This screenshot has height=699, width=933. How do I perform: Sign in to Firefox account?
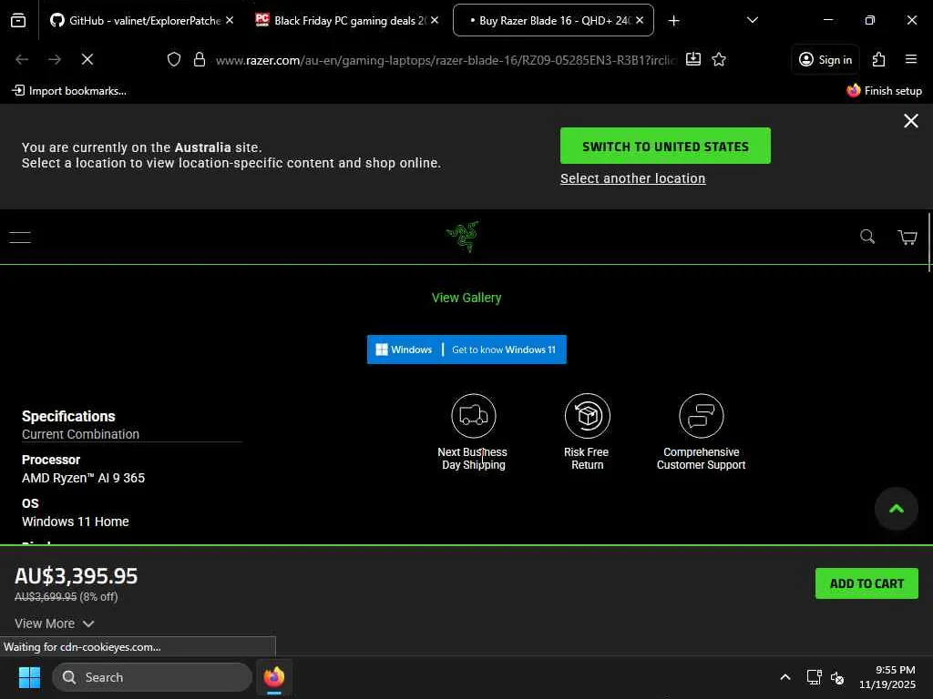point(825,59)
